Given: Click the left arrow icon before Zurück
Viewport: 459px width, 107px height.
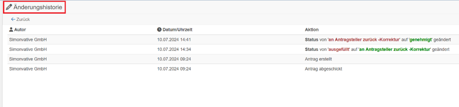Looking at the screenshot, I should (13, 19).
